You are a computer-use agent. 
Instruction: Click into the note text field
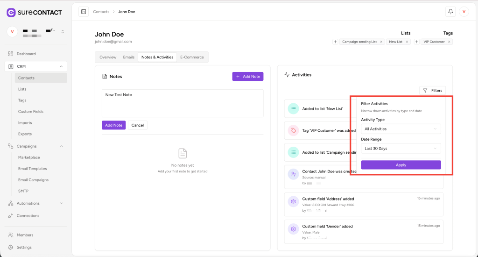[x=183, y=103]
